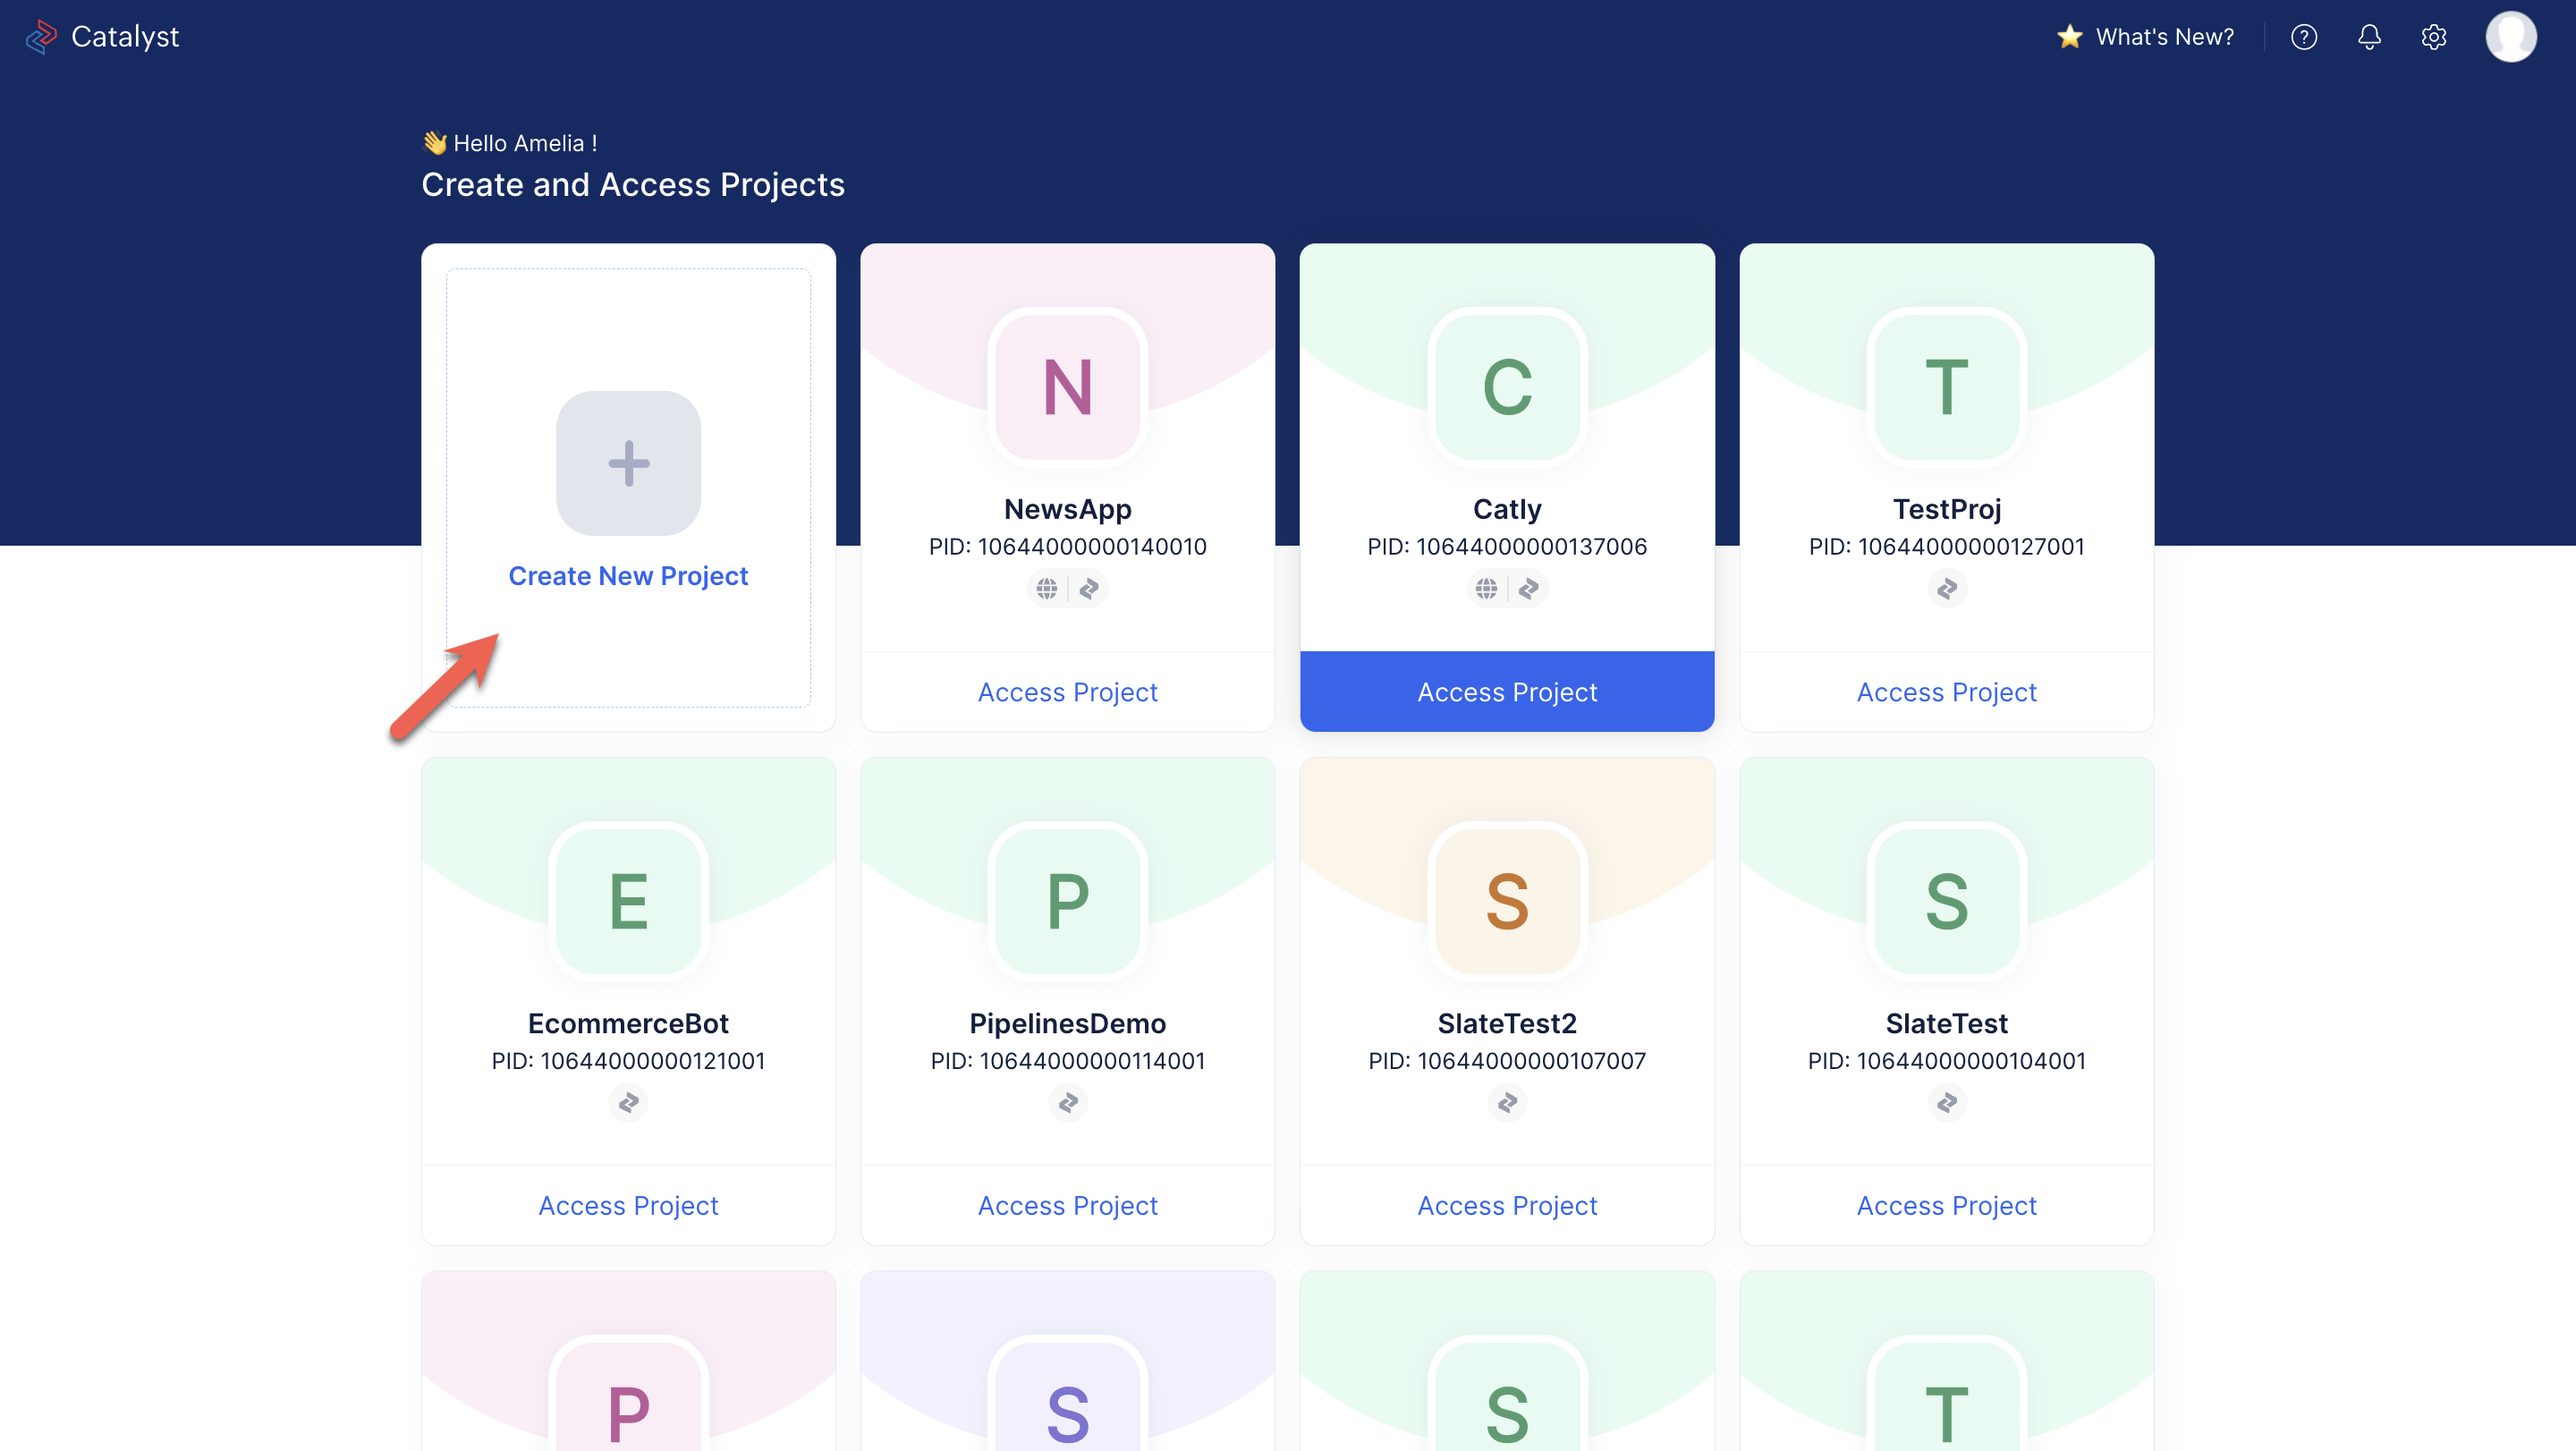Image resolution: width=2576 pixels, height=1451 pixels.
Task: Click PID 10644000000140010 text
Action: (x=1068, y=547)
